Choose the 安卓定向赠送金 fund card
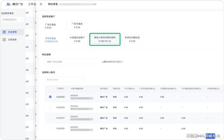Screen dimensions: 224x140 point(132,39)
